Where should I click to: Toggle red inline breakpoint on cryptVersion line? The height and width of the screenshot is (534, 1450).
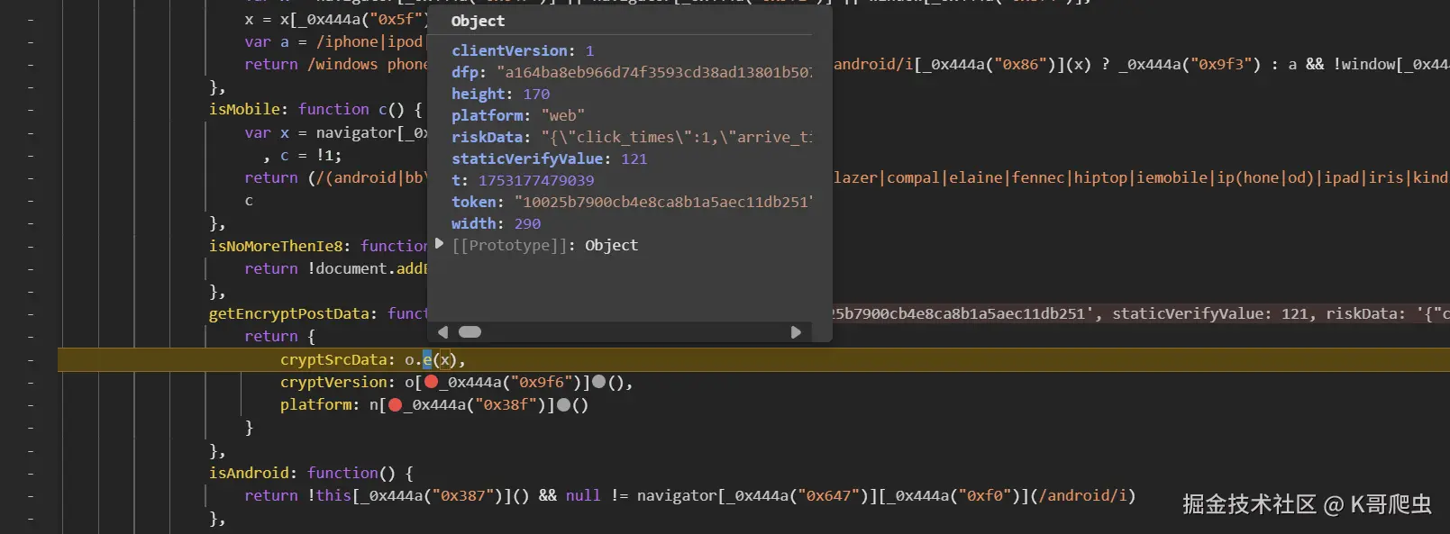coord(431,382)
